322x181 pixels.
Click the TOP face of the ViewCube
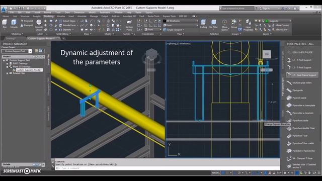[x=267, y=54]
